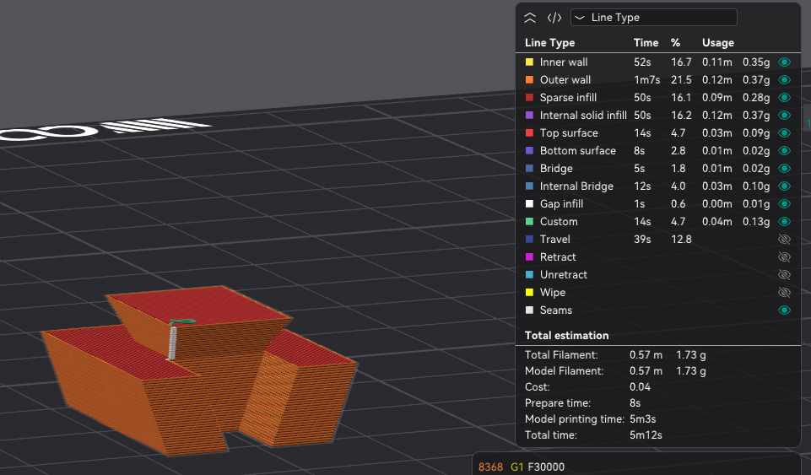Show Wipe lines via crossed eye icon
Viewport: 811px width, 475px height.
pos(784,293)
